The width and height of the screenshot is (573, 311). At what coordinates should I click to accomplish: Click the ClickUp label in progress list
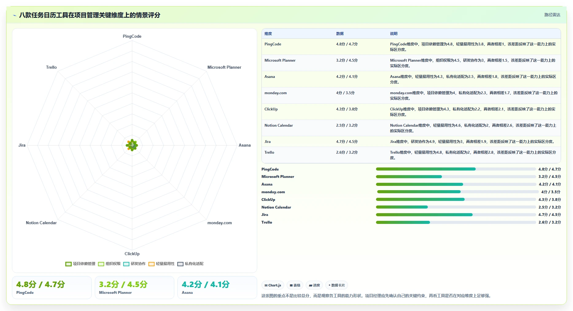pyautogui.click(x=268, y=200)
